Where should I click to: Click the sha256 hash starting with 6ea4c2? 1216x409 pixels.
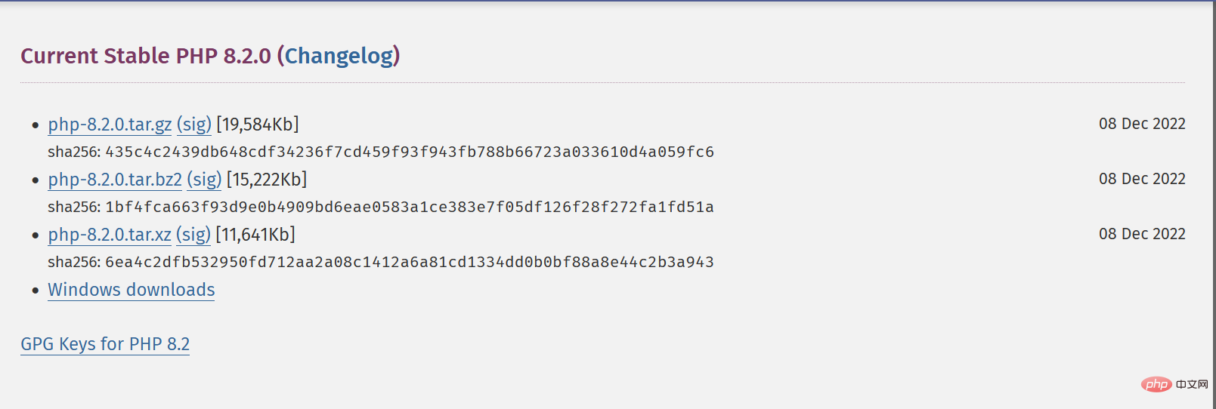[409, 262]
